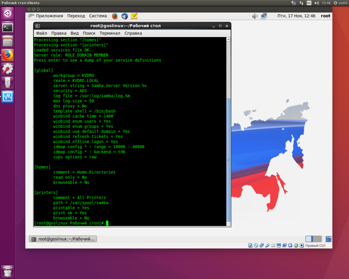Screen dimensions: 349x279
Task: Open VirtualBox hard disk activity indicator
Action: (250, 245)
